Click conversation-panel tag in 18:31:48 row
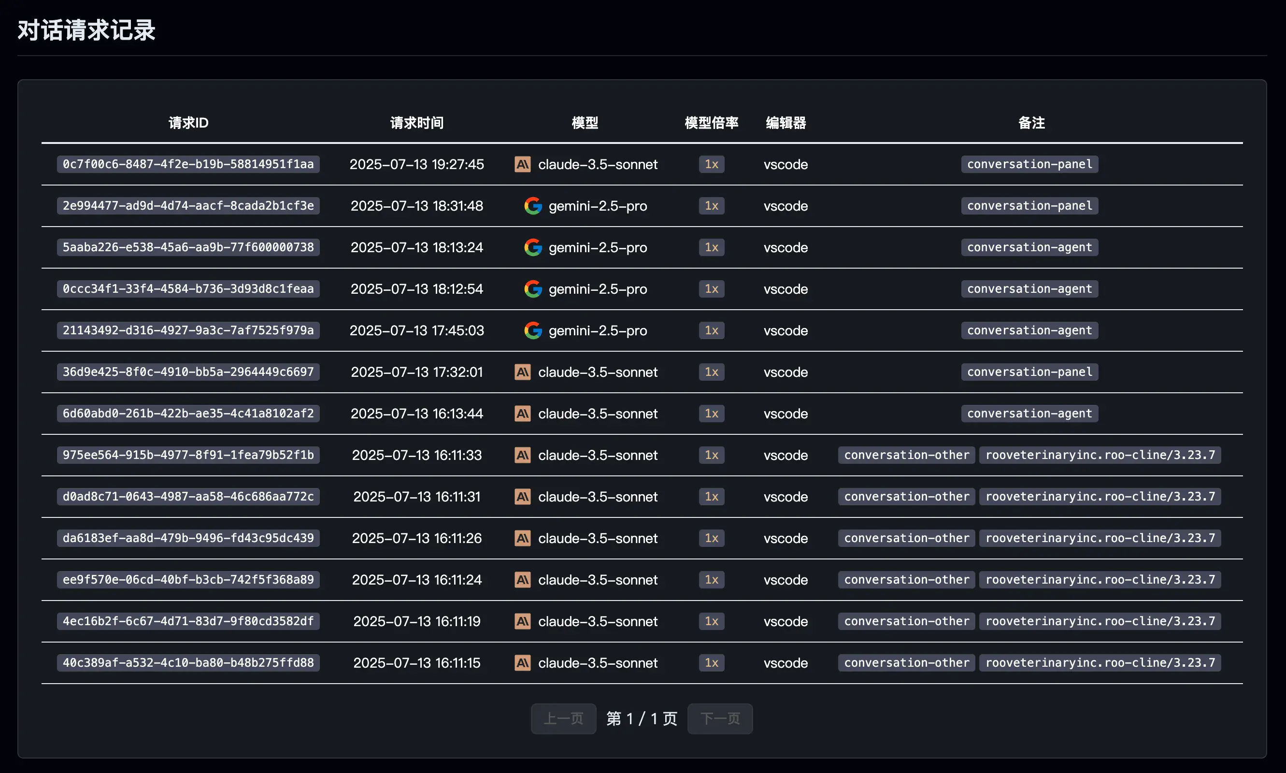 tap(1029, 206)
